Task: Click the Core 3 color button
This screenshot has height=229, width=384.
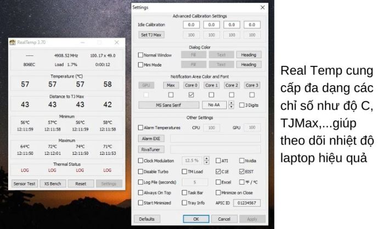Action: pos(252,85)
